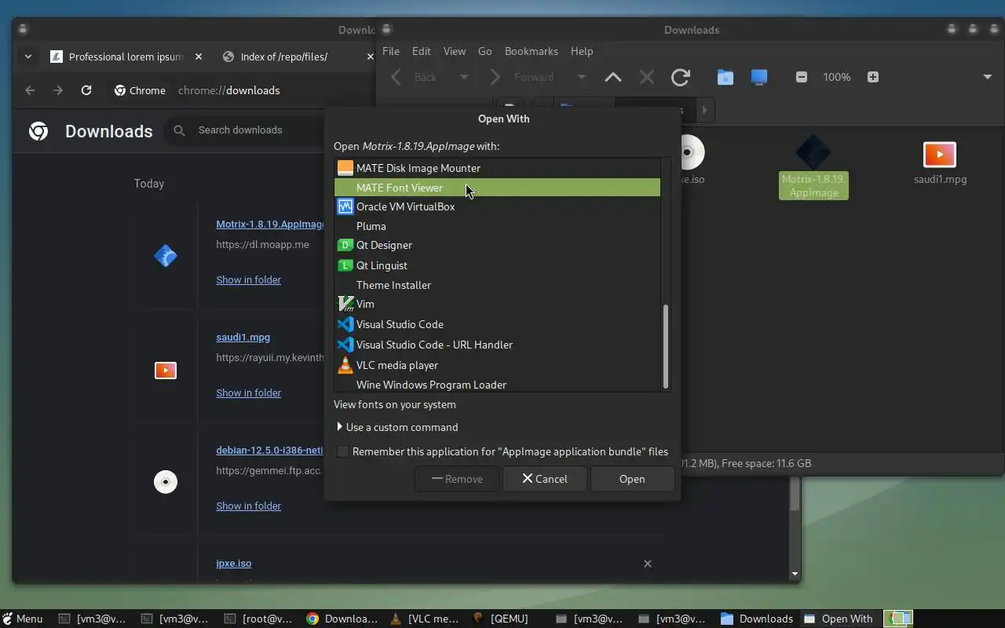Toggle Remember this application checkbox
The width and height of the screenshot is (1005, 628).
[342, 451]
